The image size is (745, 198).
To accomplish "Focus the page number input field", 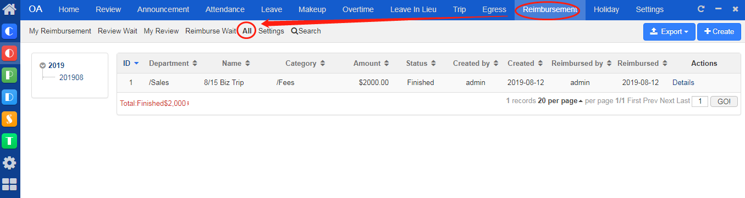I will pos(700,101).
